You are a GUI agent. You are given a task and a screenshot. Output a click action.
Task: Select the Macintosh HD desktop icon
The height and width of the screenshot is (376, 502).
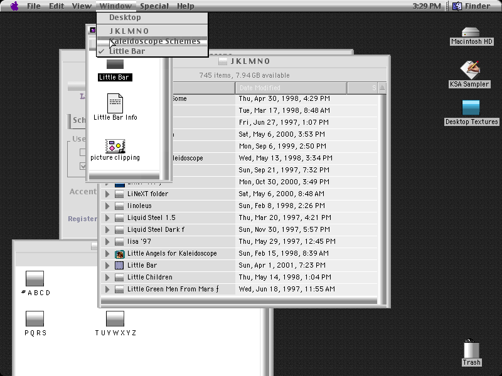click(471, 32)
